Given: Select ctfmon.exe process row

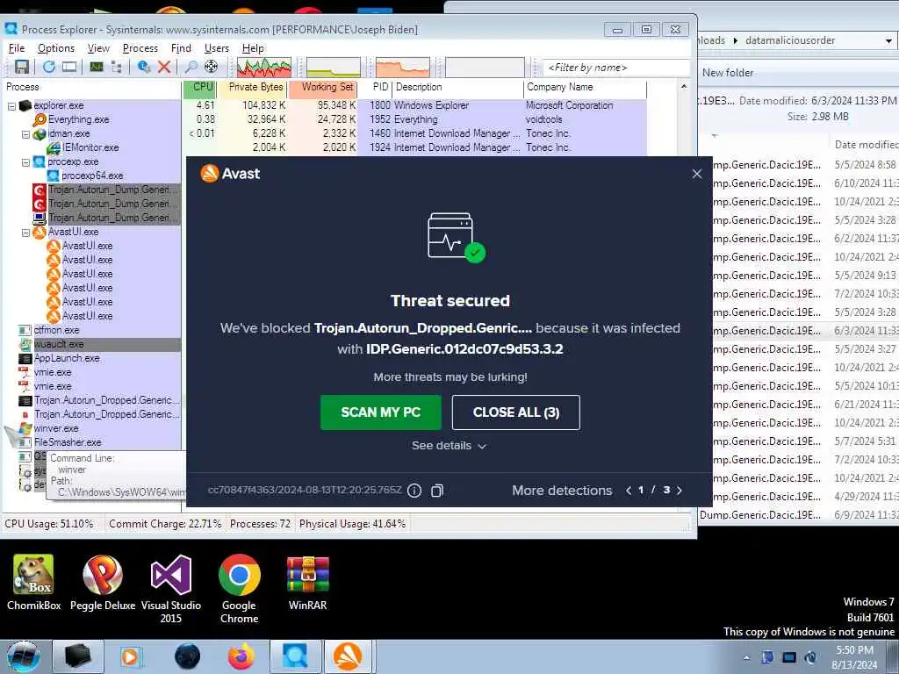Looking at the screenshot, I should point(56,331).
